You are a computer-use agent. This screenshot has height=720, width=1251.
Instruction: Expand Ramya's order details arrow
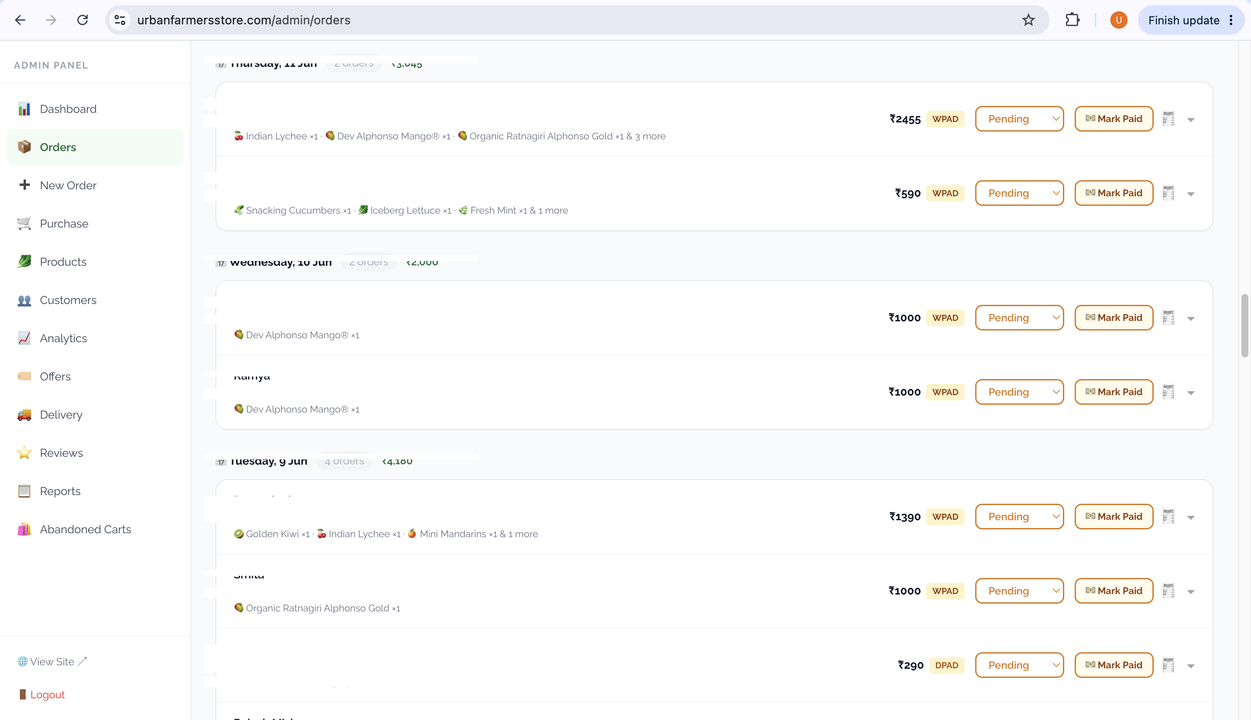pos(1191,393)
